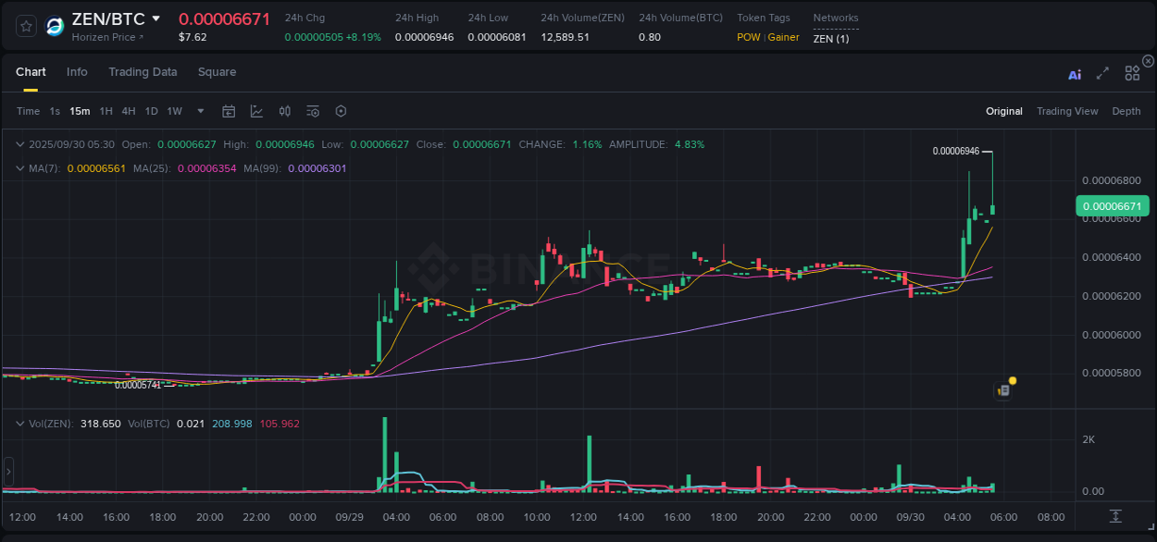
Task: Click the Ai assistant icon
Action: pyautogui.click(x=1075, y=74)
